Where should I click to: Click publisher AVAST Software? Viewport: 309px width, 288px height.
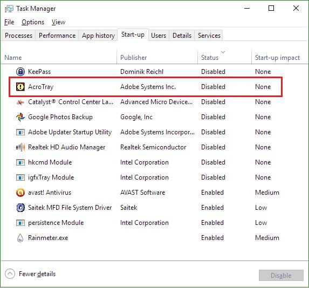[142, 193]
